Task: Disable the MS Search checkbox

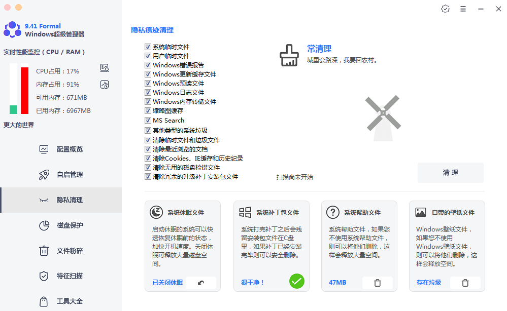Action: pos(148,121)
